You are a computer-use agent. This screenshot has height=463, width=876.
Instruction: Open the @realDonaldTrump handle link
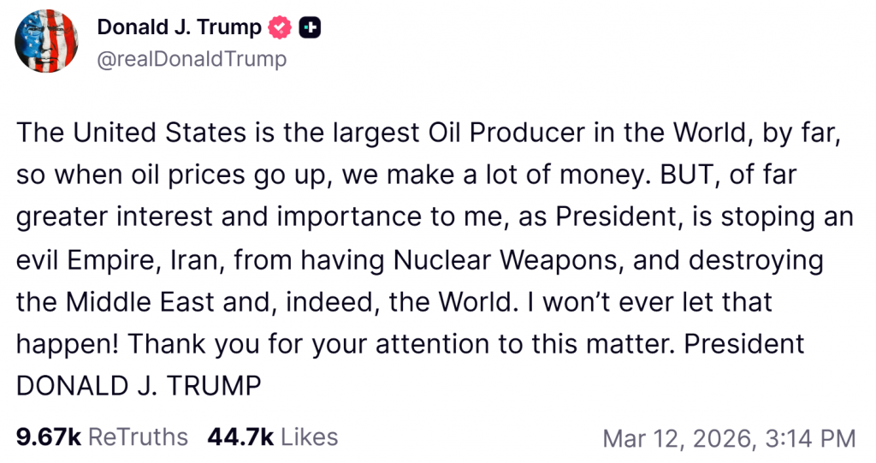pyautogui.click(x=192, y=58)
